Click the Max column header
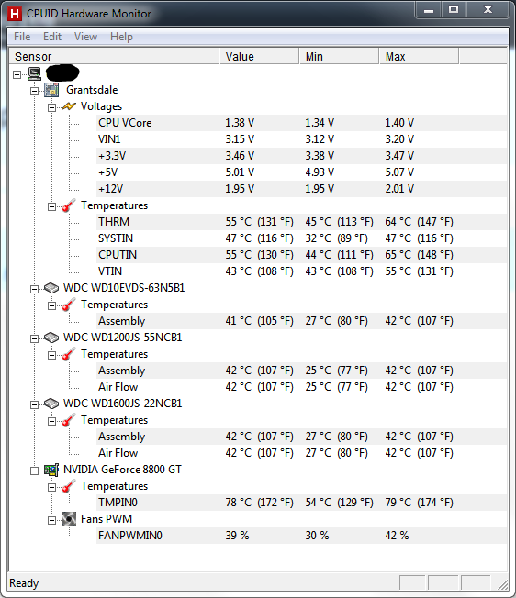Image resolution: width=516 pixels, height=598 pixels. (x=419, y=57)
